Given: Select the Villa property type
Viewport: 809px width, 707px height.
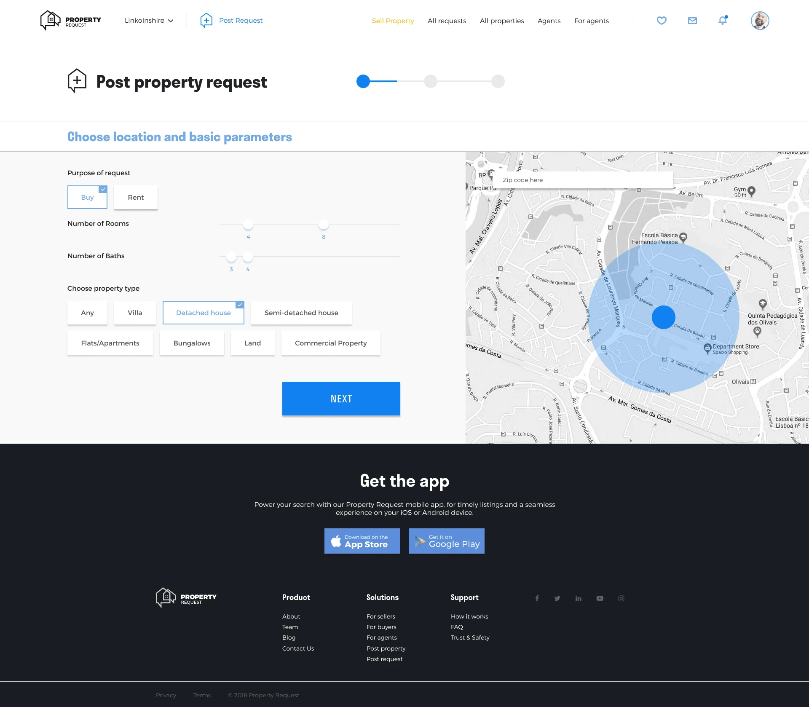Looking at the screenshot, I should coord(135,313).
